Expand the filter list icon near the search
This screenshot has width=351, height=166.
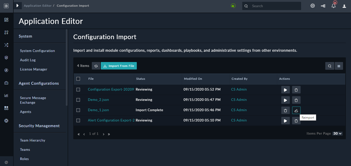pos(339,66)
